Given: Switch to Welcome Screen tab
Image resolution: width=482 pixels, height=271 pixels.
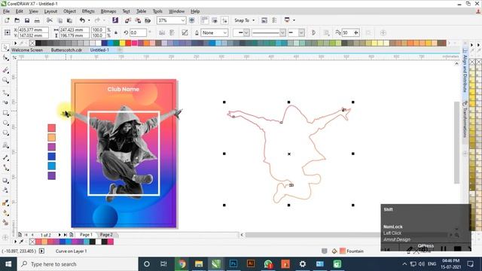Looking at the screenshot, I should pyautogui.click(x=27, y=50).
